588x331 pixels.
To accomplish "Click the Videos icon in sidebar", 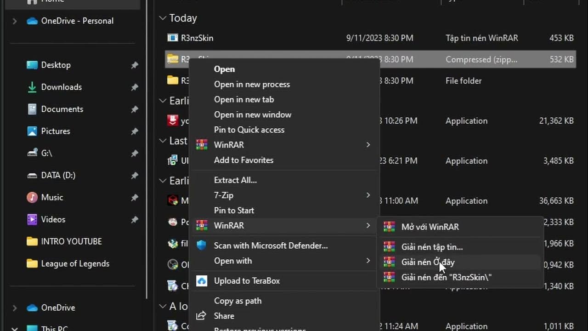I will [32, 219].
